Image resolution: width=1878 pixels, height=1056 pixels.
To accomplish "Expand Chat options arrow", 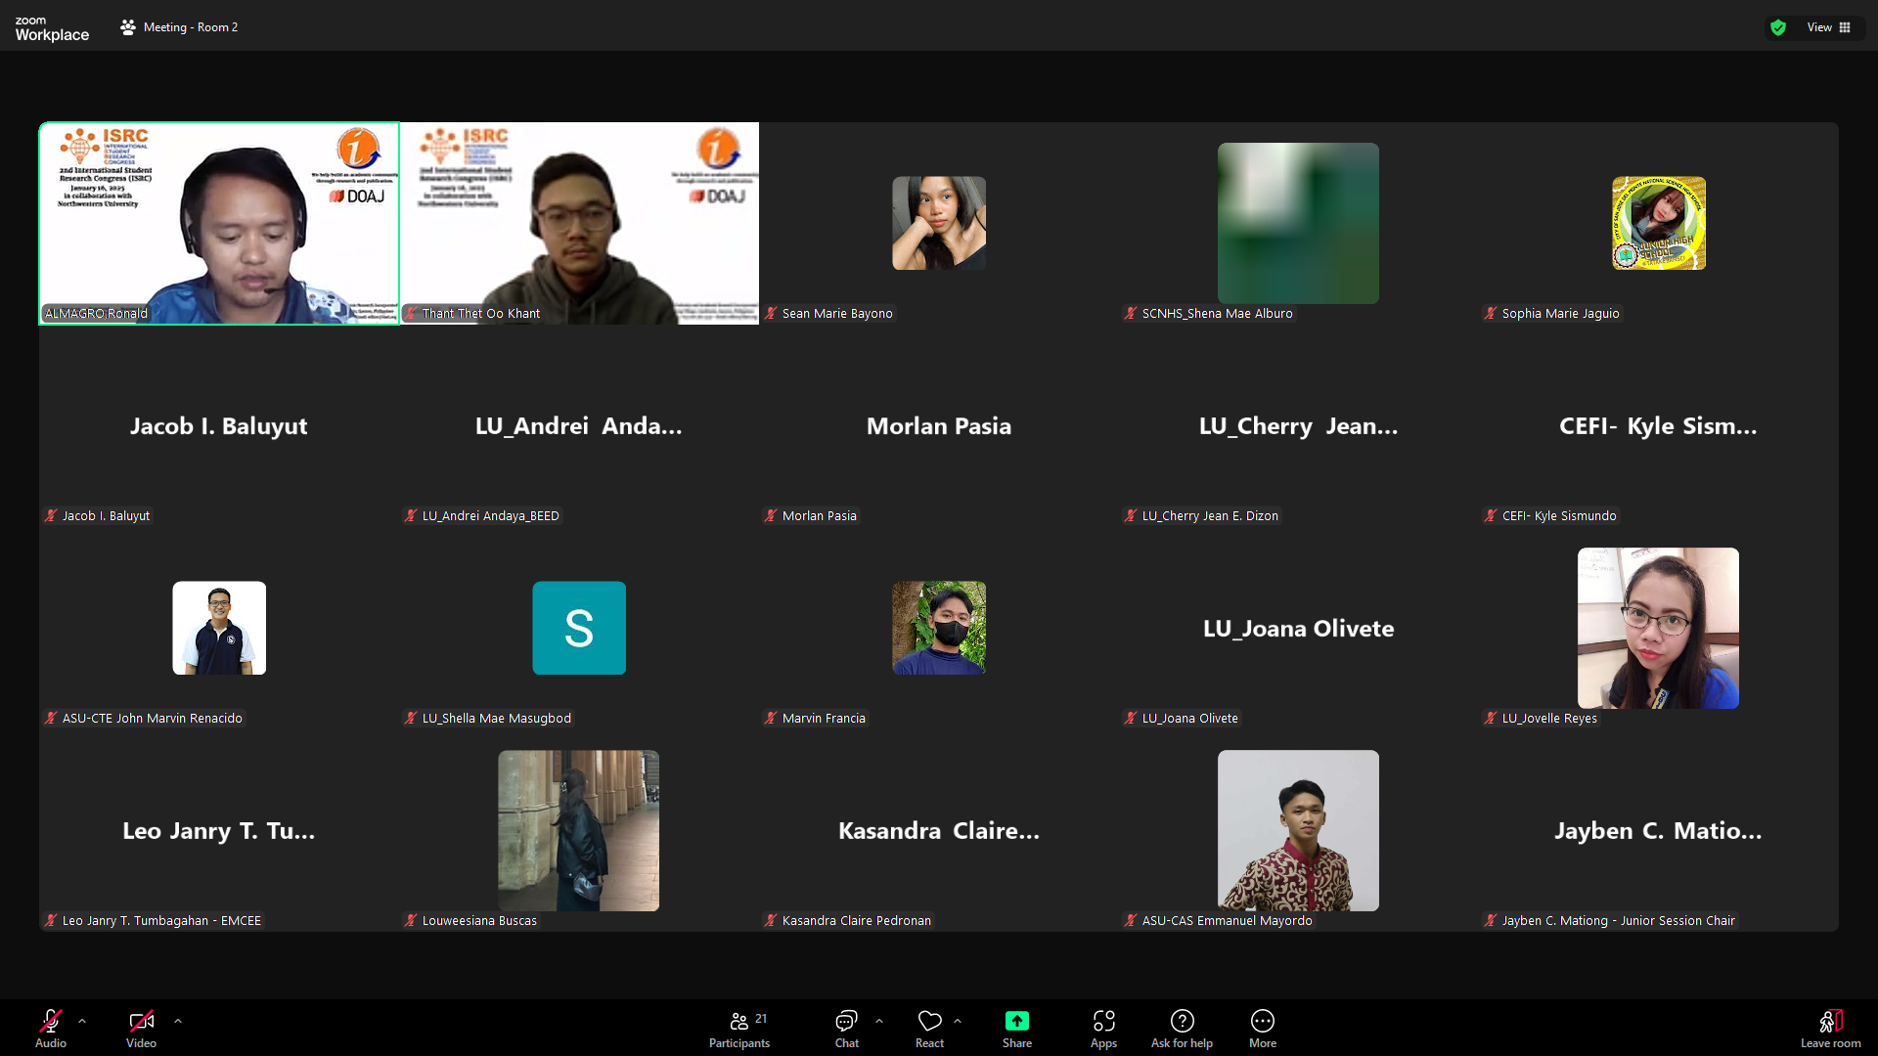I will [879, 1021].
